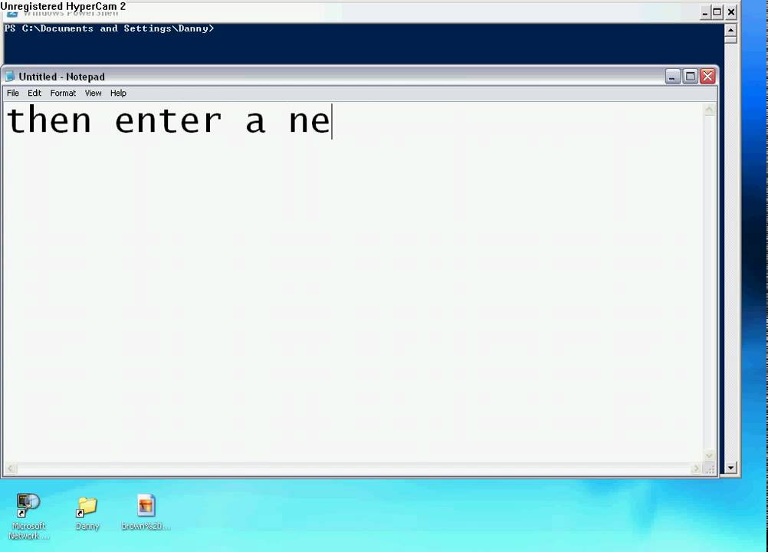Minimize the Notepad window
Screen dimensions: 768x552
672,77
